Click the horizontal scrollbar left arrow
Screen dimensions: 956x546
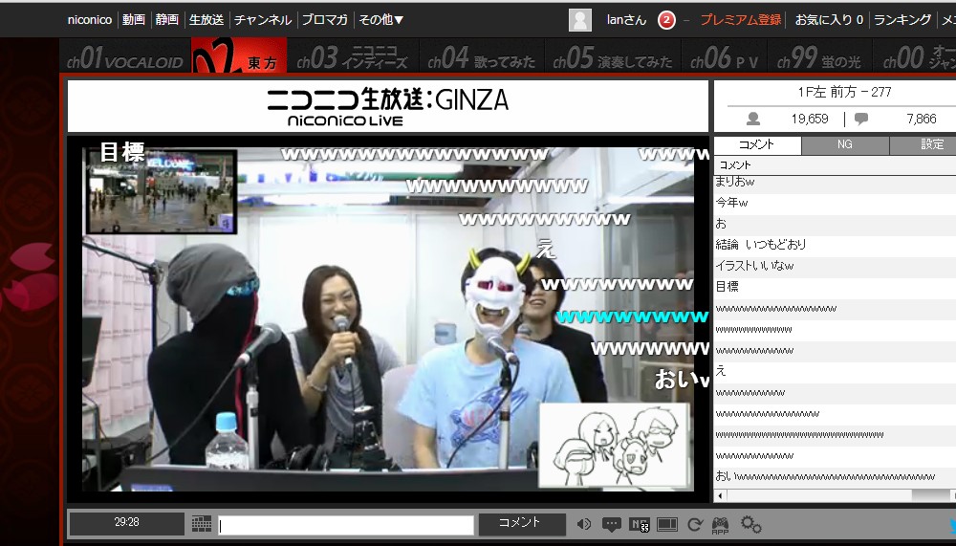720,495
